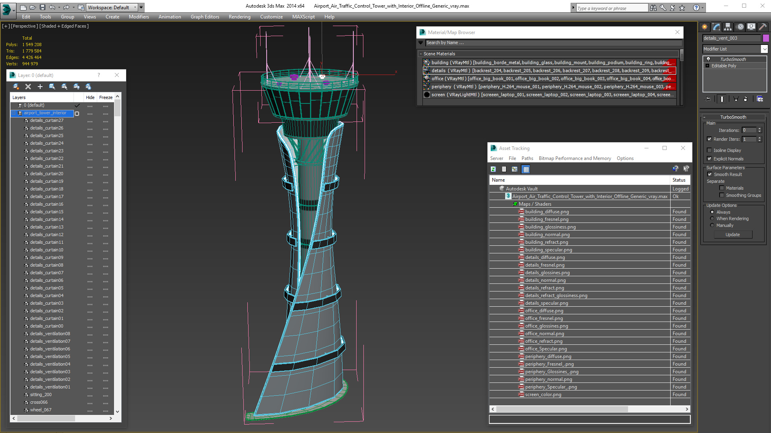This screenshot has height=433, width=771.
Task: Click the Undo arrow icon
Action: 52,8
